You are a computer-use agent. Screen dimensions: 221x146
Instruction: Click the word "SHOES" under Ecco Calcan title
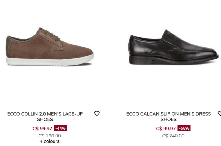pos(168,120)
